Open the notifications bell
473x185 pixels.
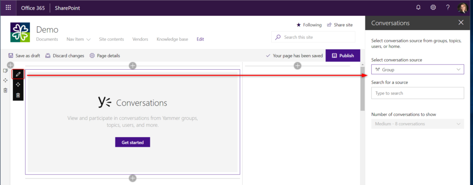pyautogui.click(x=418, y=8)
